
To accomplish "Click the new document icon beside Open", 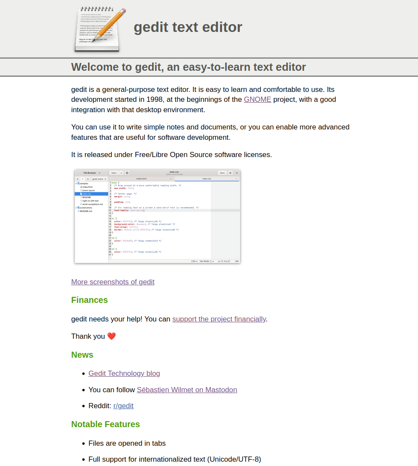I will (x=127, y=173).
